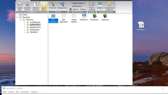This screenshot has width=168, height=95.
Task: Click the AkelPad title bar app icon
Action: coord(4,88)
